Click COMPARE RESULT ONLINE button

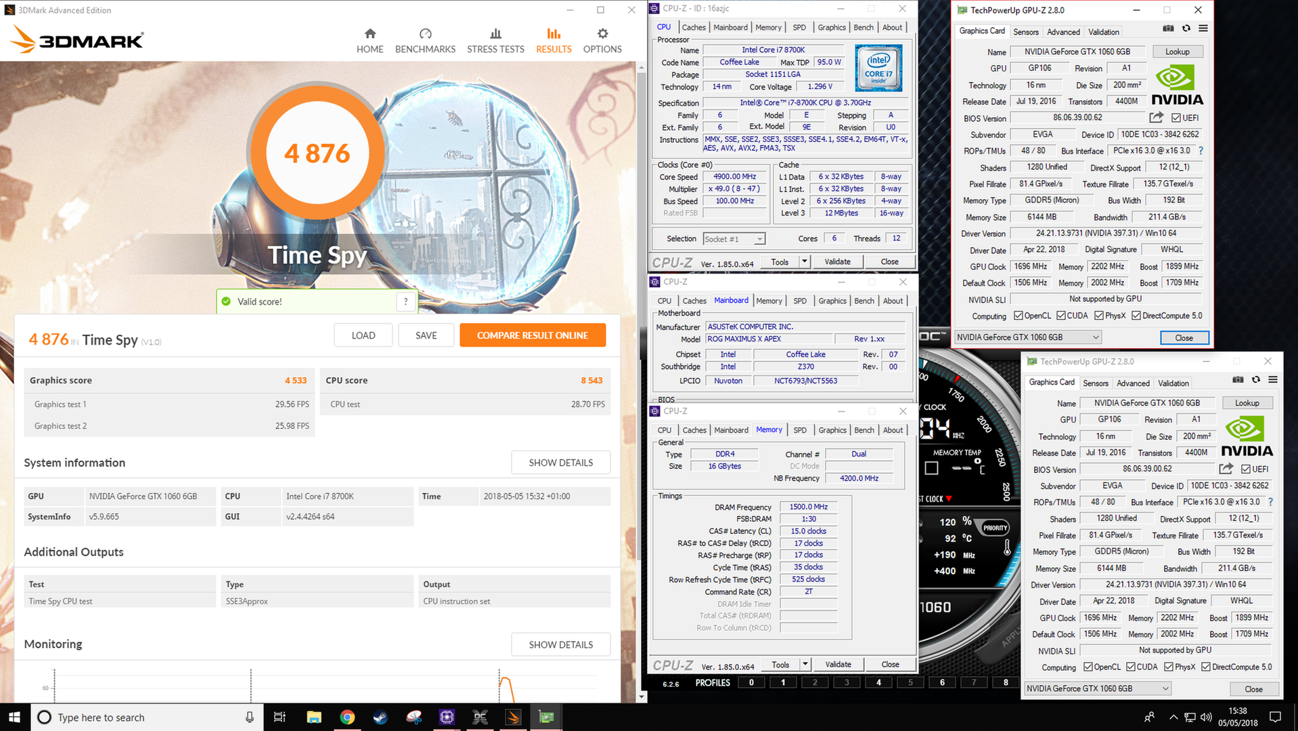pos(533,336)
